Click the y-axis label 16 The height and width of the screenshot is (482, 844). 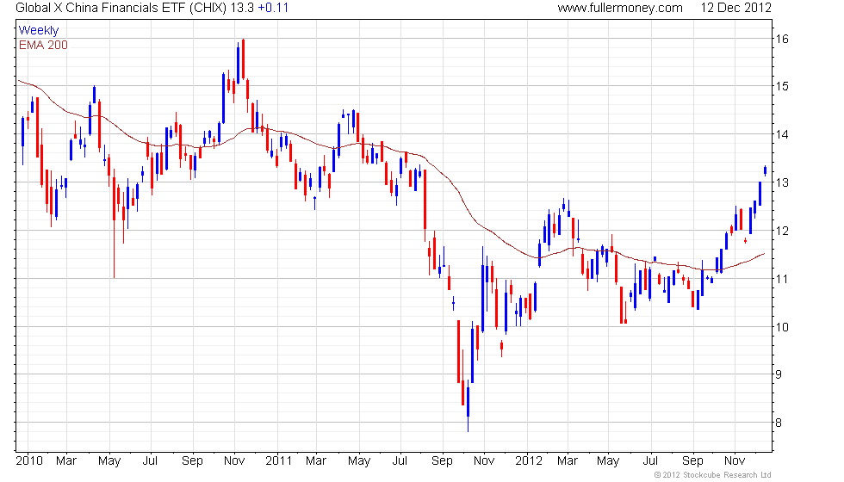[782, 39]
